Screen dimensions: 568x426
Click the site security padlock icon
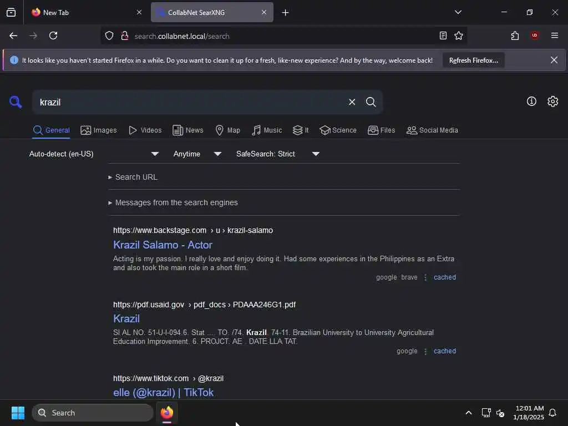125,36
